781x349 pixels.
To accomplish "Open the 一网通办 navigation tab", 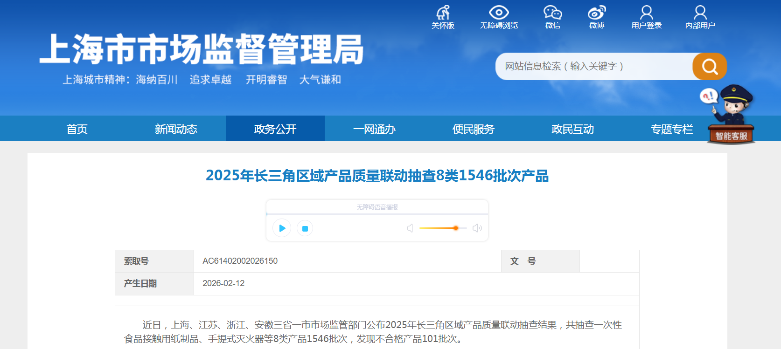I will coord(374,129).
